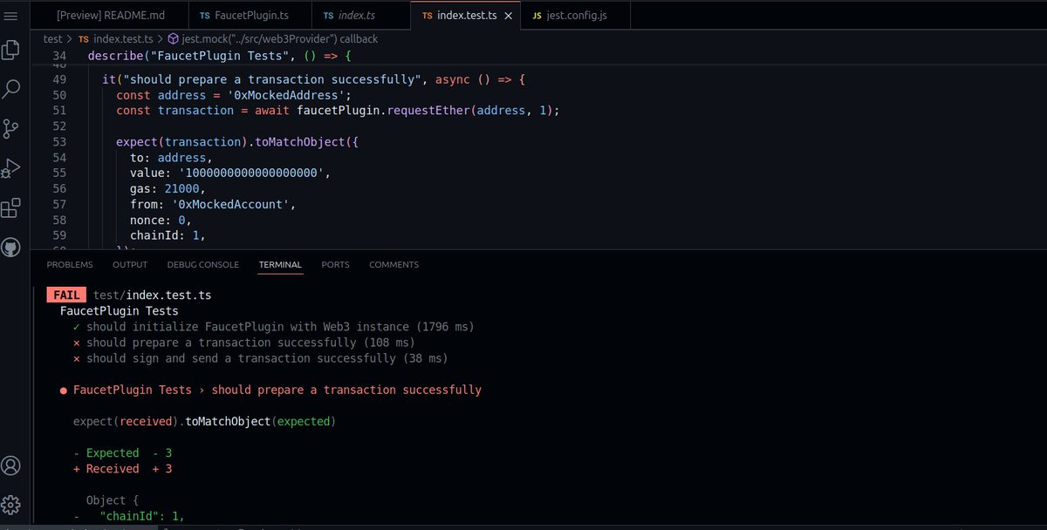
Task: Open the GitHub panel in the activity bar
Action: (x=11, y=247)
